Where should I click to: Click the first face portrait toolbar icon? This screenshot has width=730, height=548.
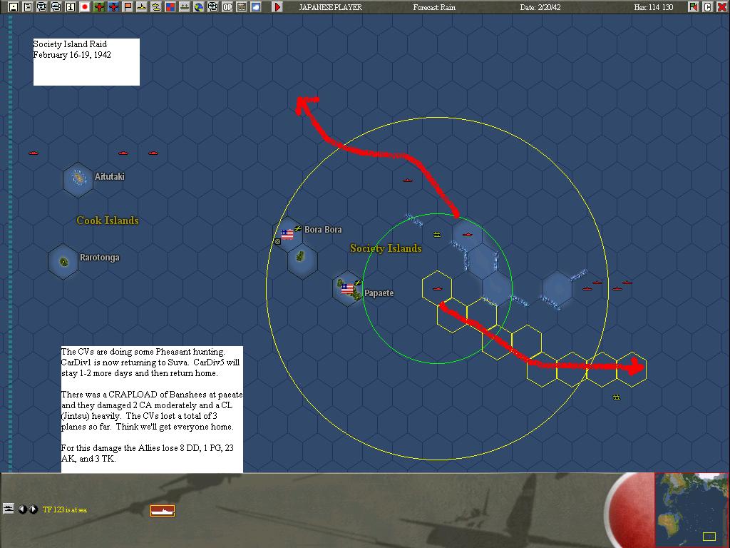[42, 7]
